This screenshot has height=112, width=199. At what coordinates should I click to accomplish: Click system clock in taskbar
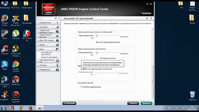(192, 108)
